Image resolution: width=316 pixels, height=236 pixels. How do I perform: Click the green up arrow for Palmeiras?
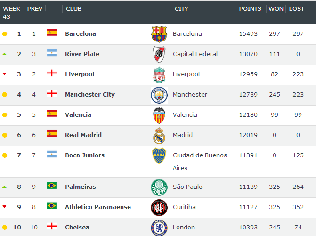[4, 187]
